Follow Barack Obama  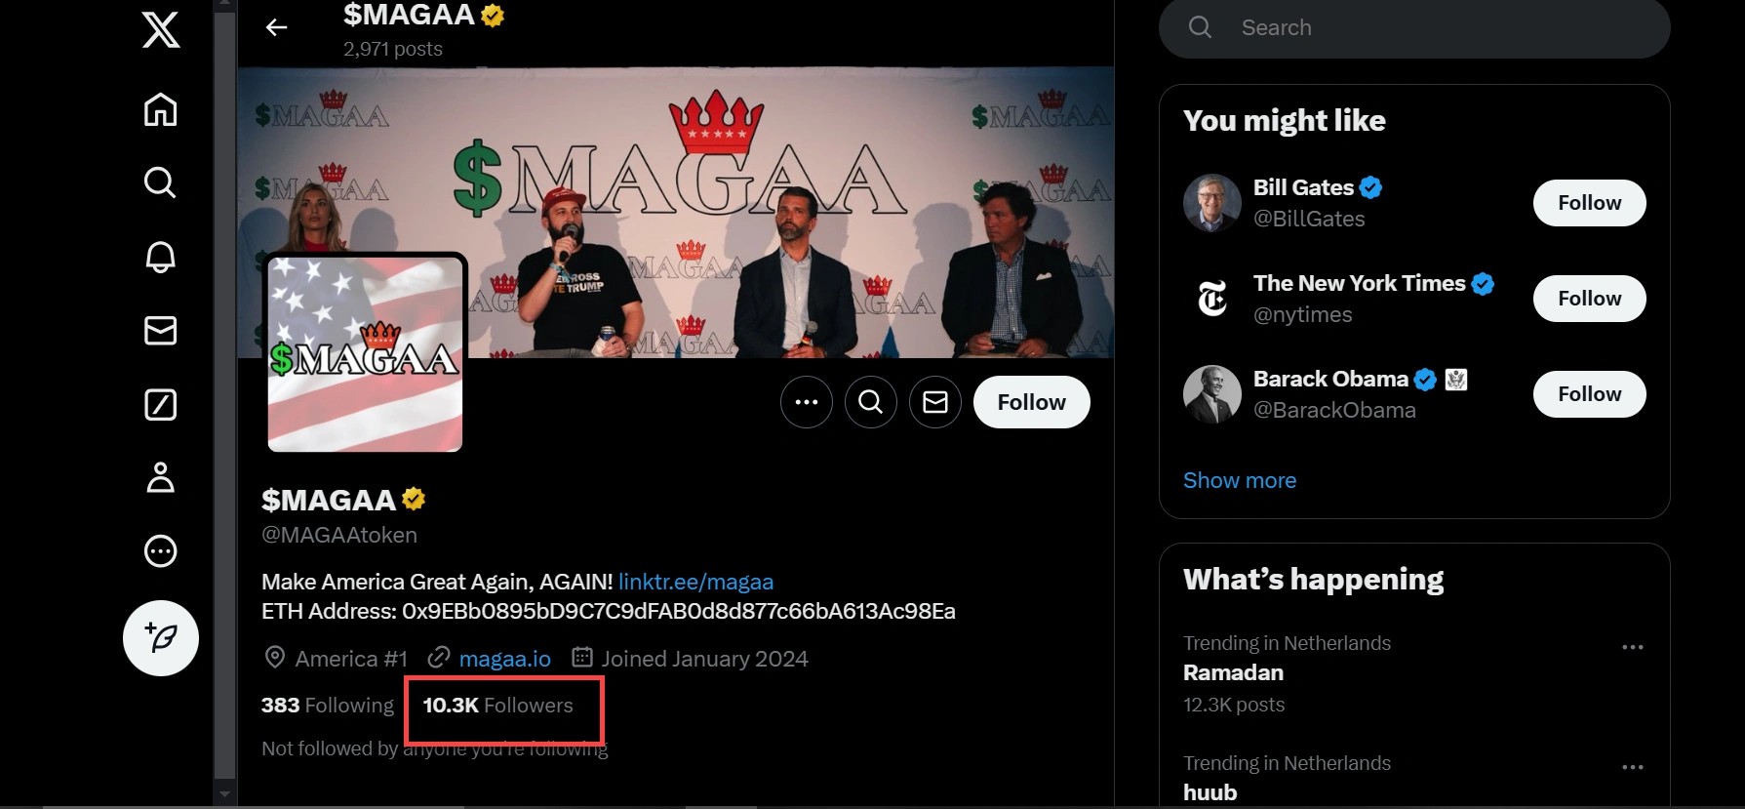[x=1590, y=394]
